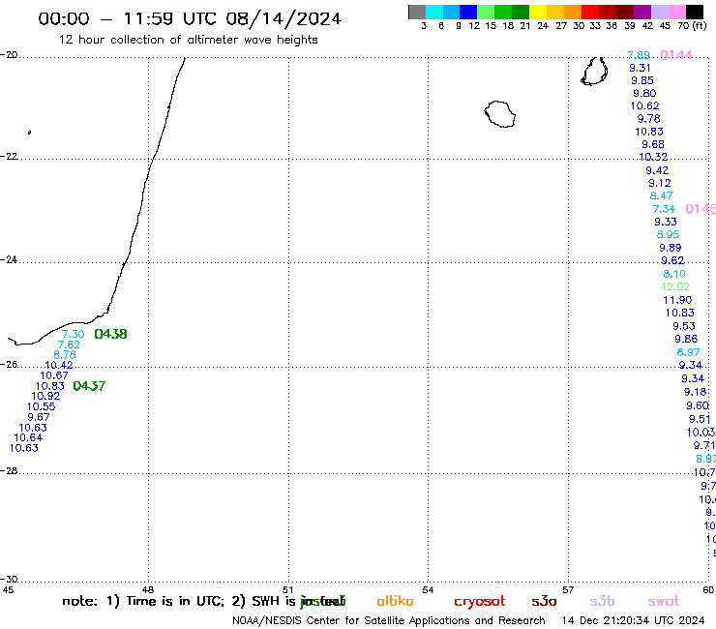The height and width of the screenshot is (629, 716).
Task: Click the longitude axis label 51
Action: pyautogui.click(x=287, y=589)
